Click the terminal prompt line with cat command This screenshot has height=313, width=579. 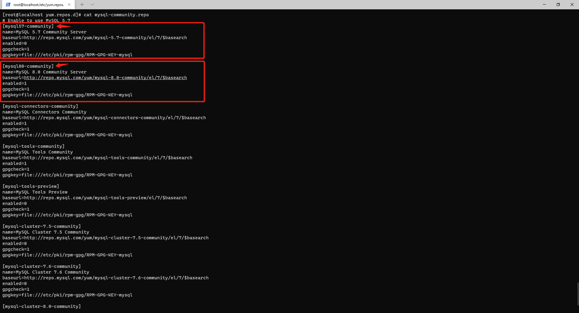pos(75,14)
